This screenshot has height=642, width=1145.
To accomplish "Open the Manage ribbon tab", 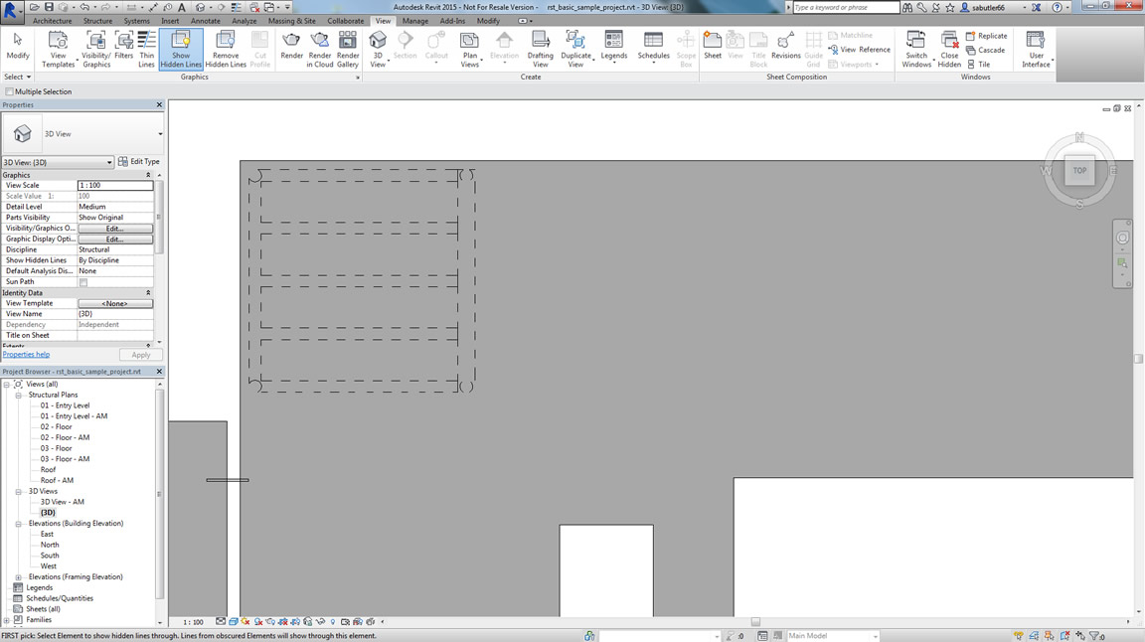I will click(x=414, y=21).
